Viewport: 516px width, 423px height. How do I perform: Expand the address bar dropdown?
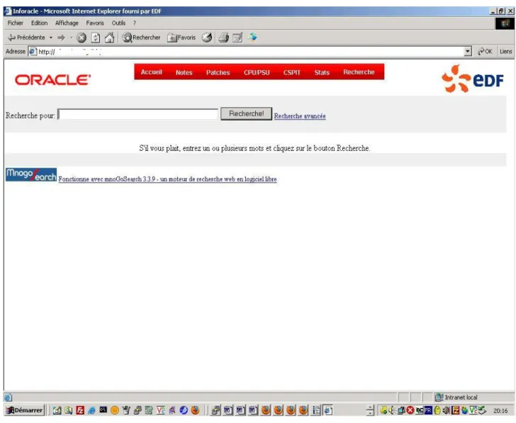(x=468, y=51)
